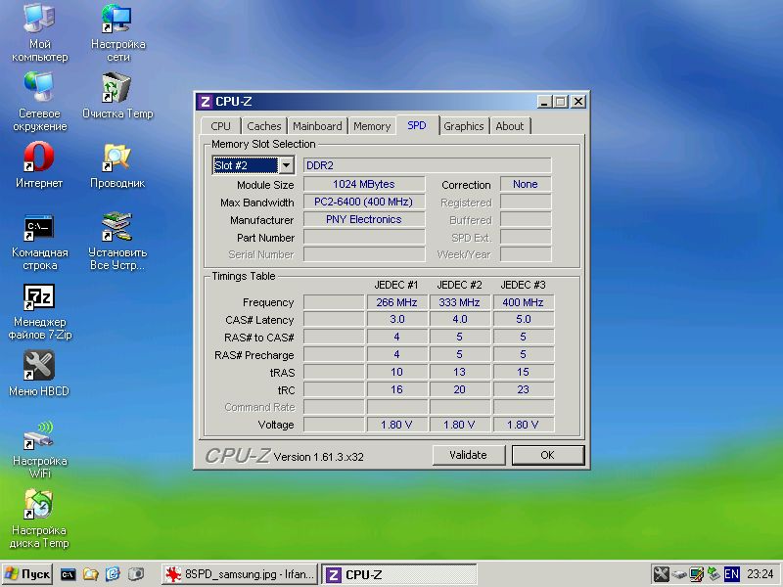Open the Graphics tab
The height and width of the screenshot is (587, 783).
pyautogui.click(x=464, y=126)
